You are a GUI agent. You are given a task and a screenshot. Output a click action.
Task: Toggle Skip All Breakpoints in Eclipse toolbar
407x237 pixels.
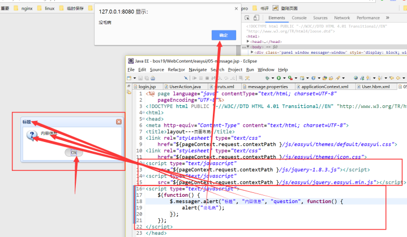(186, 78)
